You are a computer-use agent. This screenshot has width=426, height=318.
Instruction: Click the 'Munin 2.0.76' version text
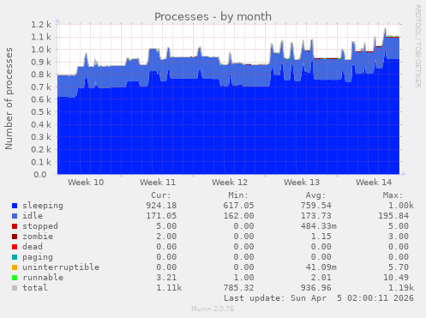point(213,309)
